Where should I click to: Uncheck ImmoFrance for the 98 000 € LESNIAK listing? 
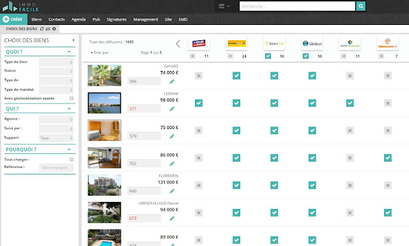[350, 103]
